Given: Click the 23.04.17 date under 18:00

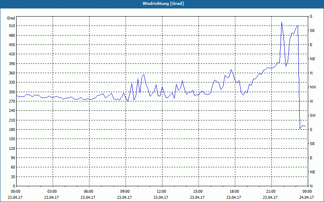Looking at the screenshot, I should click(x=234, y=197).
